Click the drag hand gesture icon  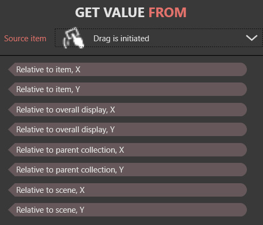(74, 38)
